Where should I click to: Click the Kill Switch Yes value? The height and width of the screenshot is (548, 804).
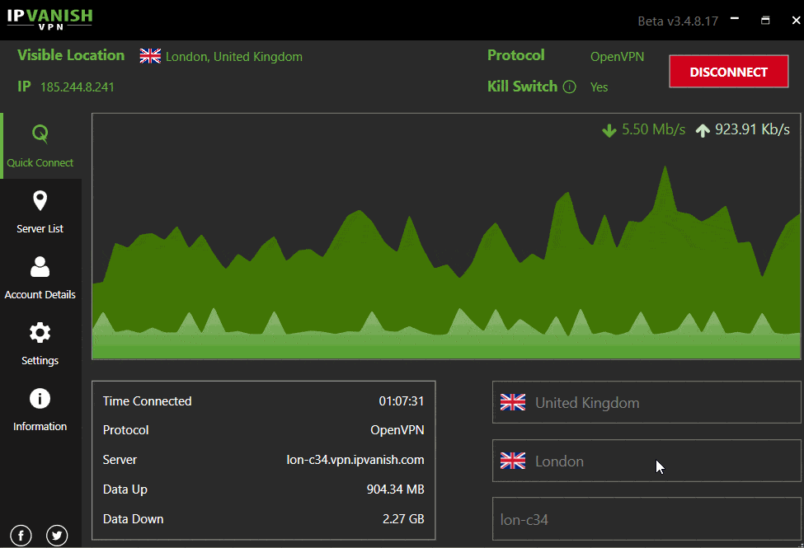[x=599, y=87]
